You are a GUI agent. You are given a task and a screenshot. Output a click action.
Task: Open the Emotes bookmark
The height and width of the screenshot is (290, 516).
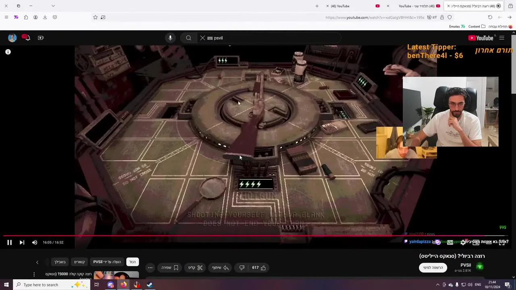[457, 27]
